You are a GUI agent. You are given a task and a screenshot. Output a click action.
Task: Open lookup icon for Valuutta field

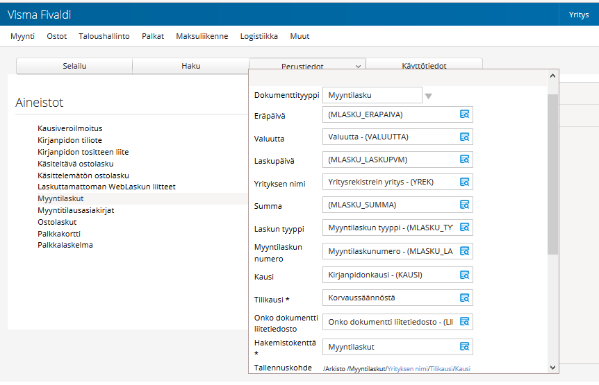(x=464, y=137)
